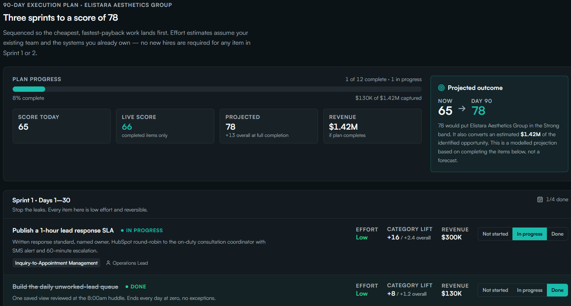
Task: Select In progress for lead response SLA
Action: [x=530, y=234]
